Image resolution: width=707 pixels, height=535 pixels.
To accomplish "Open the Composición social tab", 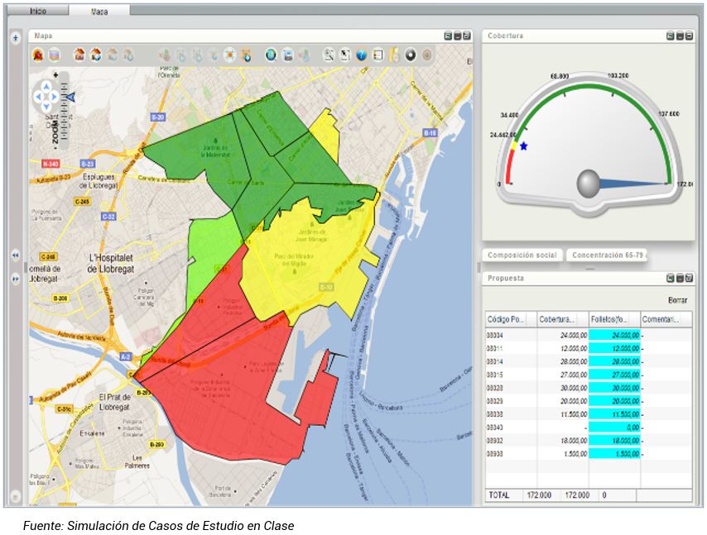I will click(x=522, y=256).
